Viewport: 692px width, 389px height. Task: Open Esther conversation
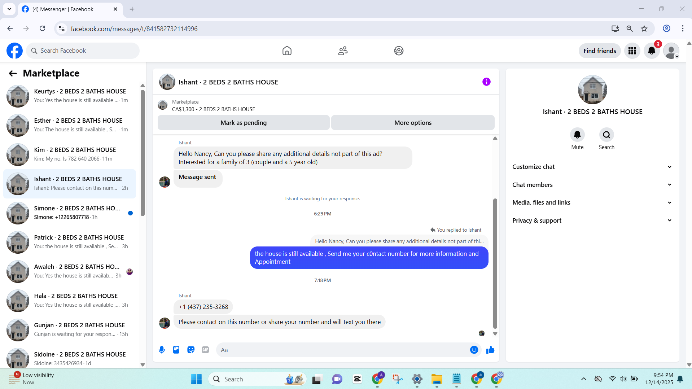click(70, 125)
